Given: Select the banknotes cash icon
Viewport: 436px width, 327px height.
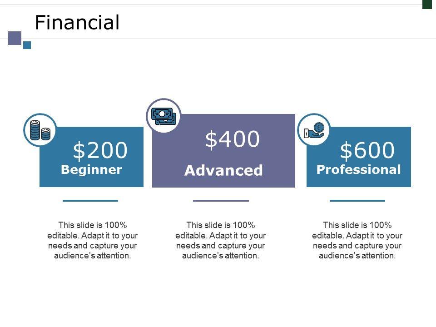Looking at the screenshot, I should pos(163,116).
